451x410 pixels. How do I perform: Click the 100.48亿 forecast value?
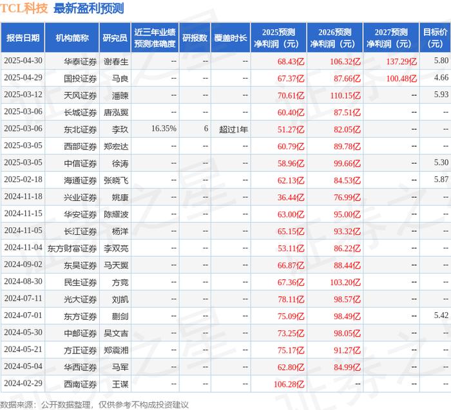pyautogui.click(x=401, y=79)
